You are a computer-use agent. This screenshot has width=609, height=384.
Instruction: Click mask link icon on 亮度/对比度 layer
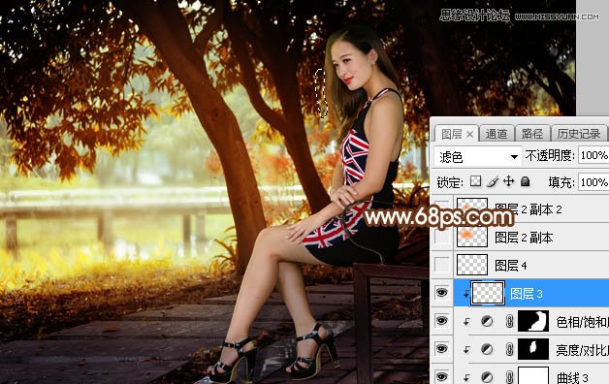pos(509,349)
